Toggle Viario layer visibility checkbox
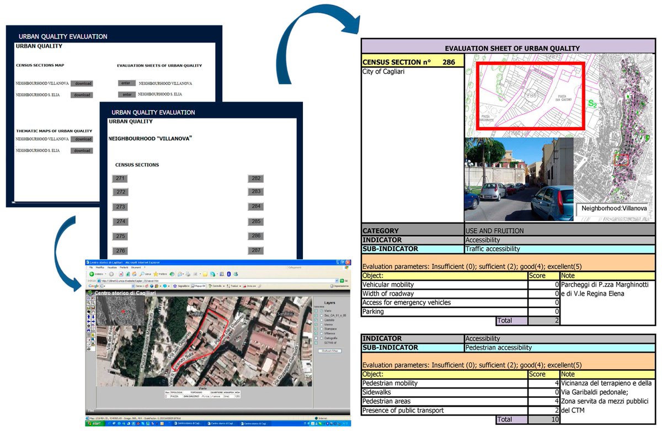 tap(316, 311)
